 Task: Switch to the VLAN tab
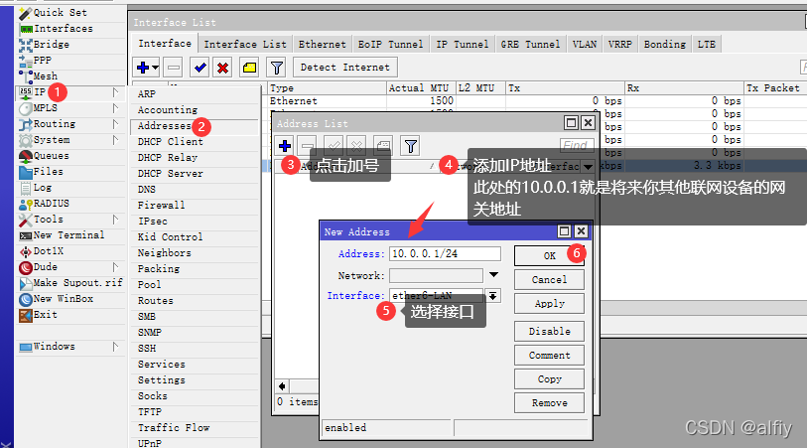point(585,45)
